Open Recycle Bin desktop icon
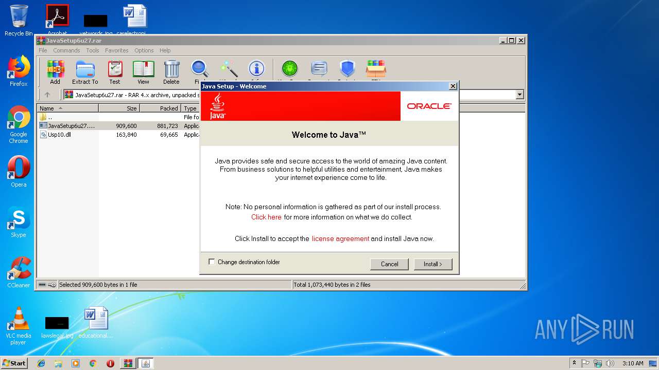 coord(19,21)
